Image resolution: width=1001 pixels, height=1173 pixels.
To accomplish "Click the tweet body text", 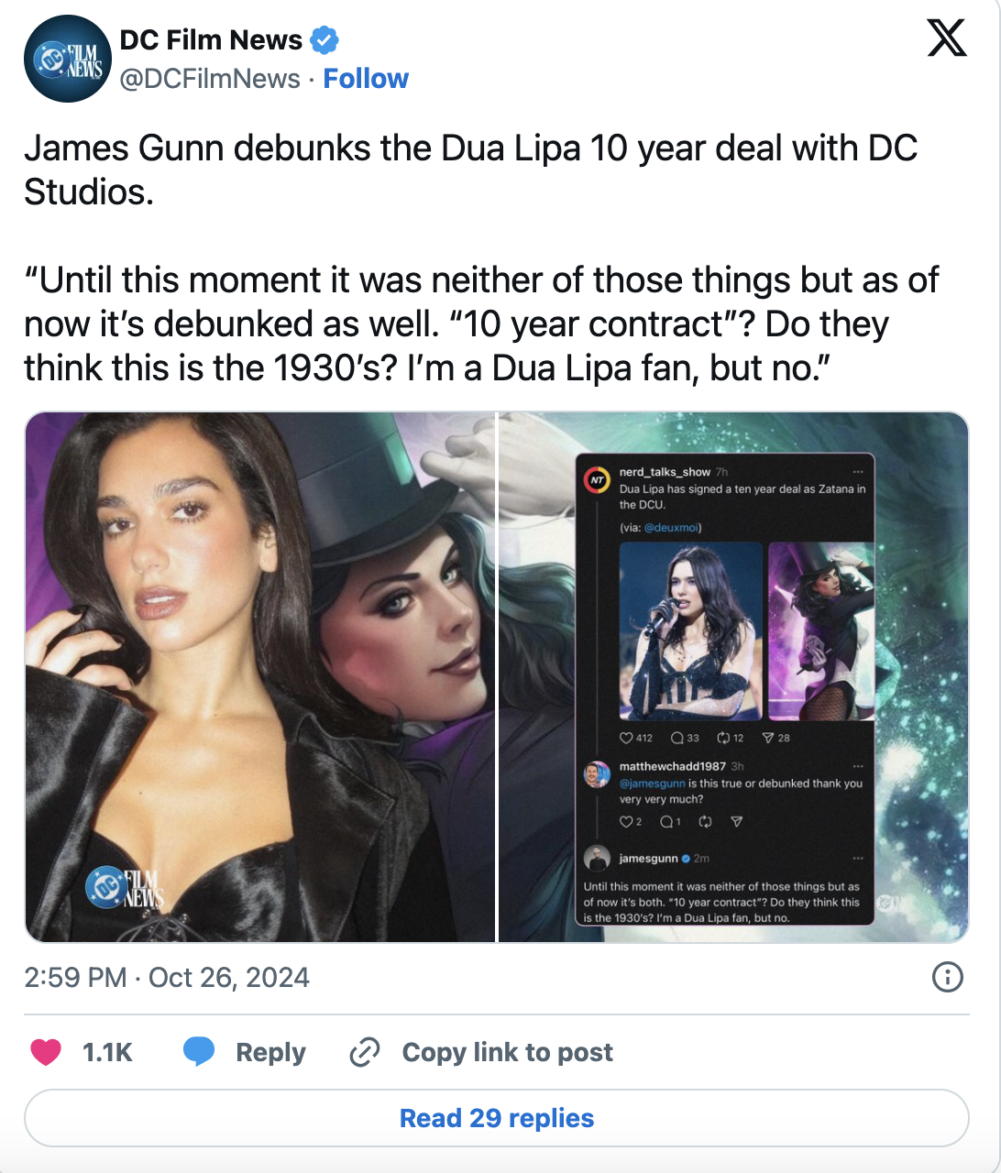I will [x=481, y=258].
